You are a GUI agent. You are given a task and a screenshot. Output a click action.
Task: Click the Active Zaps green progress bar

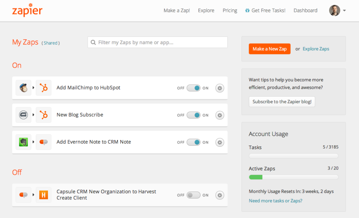tap(256, 177)
